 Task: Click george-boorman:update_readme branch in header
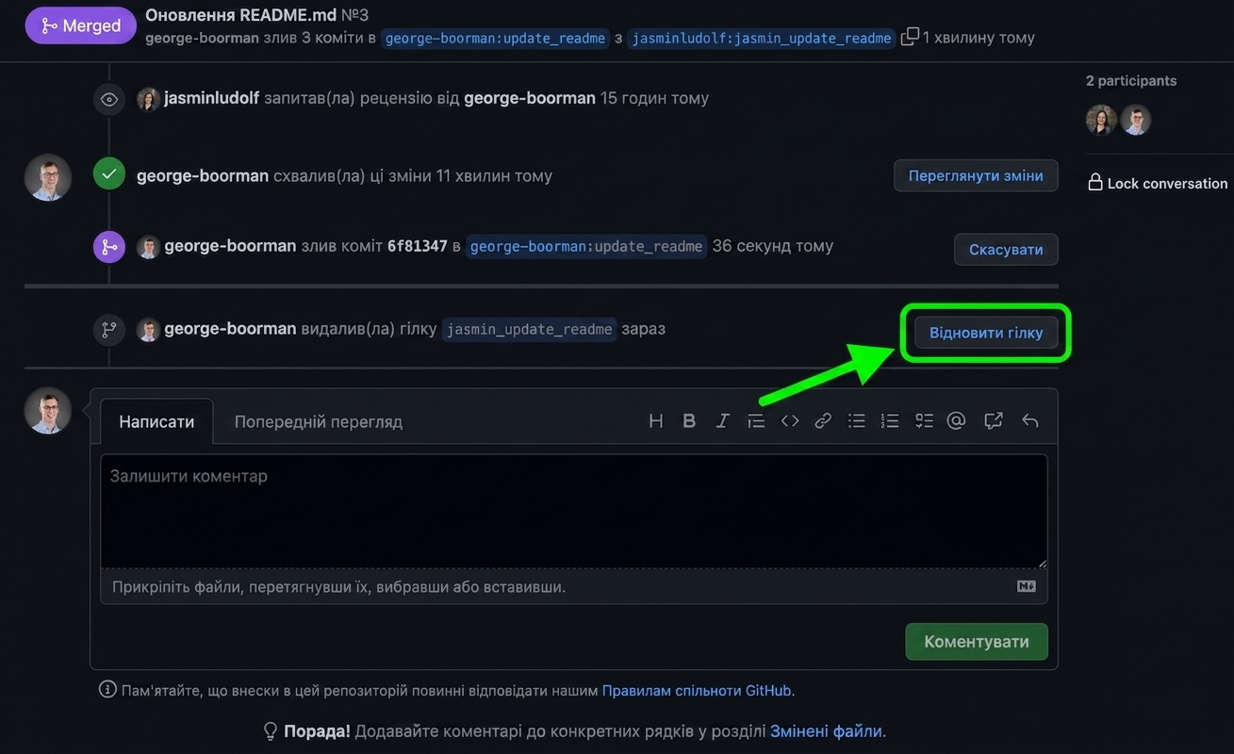pos(495,38)
